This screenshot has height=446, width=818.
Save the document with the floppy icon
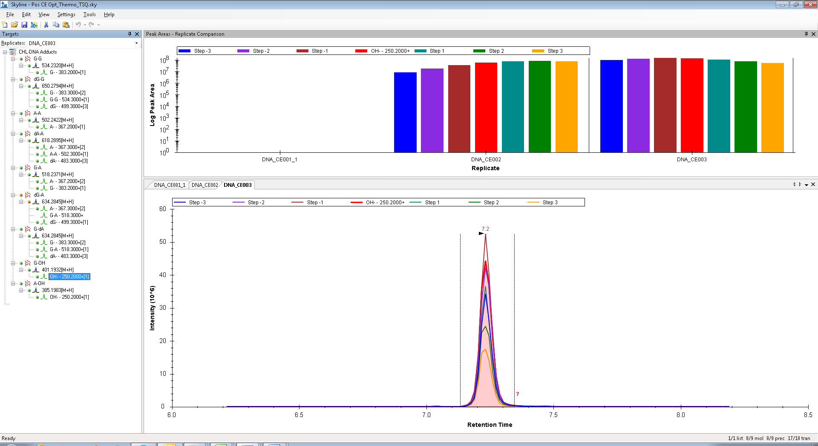point(24,25)
